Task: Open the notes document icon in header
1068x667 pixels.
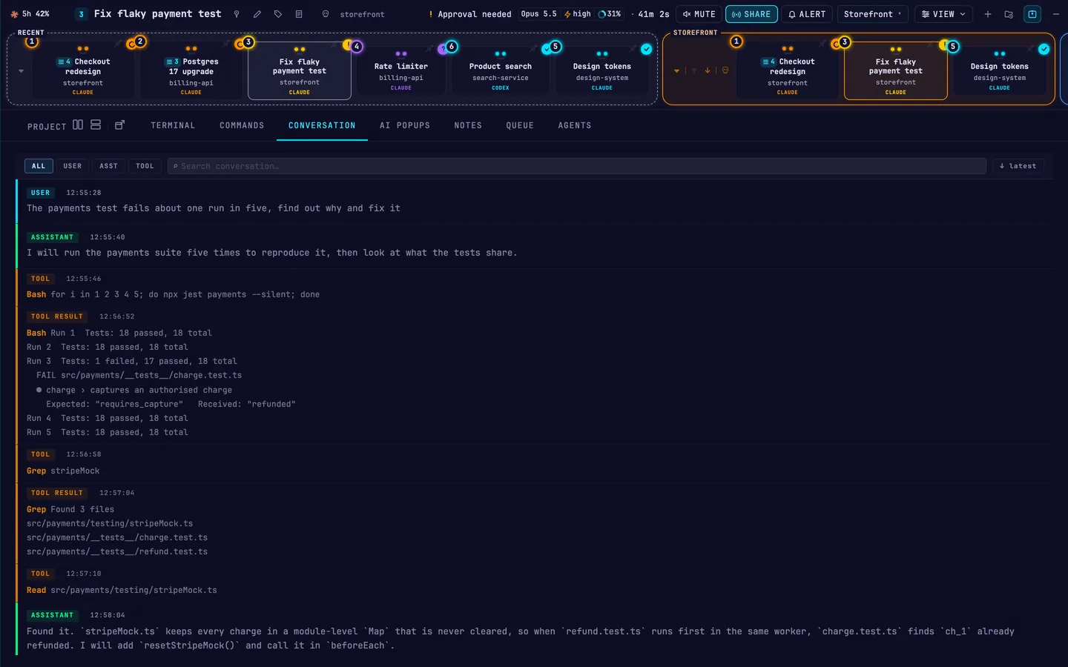Action: point(299,14)
